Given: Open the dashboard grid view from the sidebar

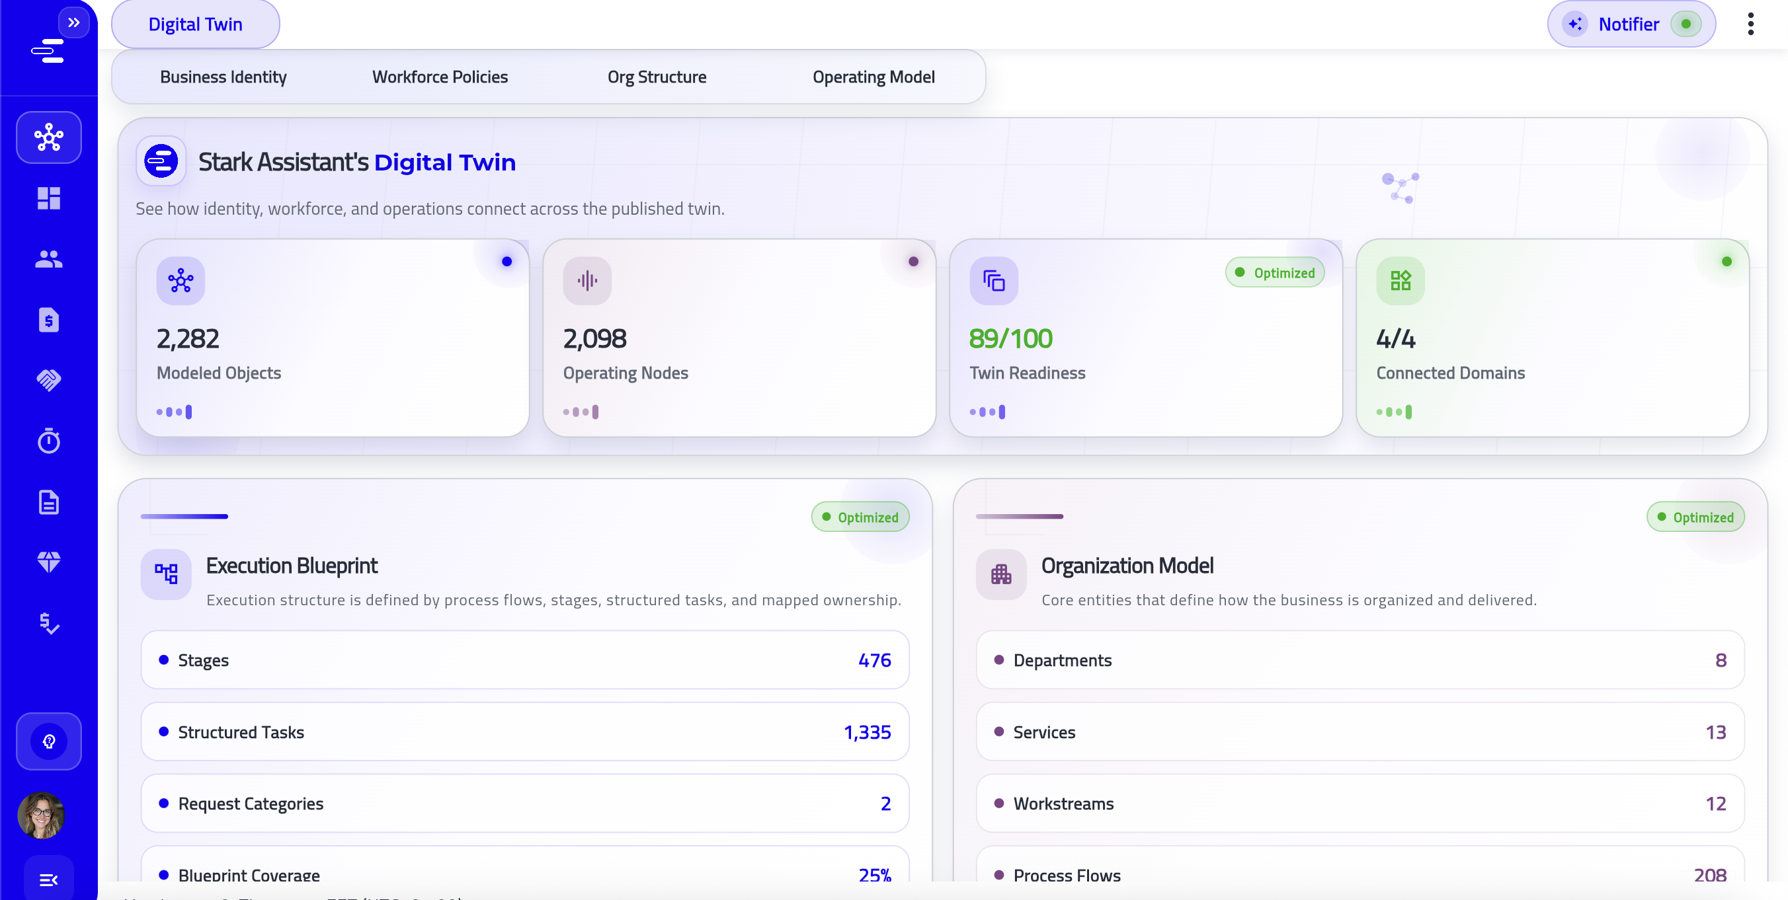Looking at the screenshot, I should [48, 199].
